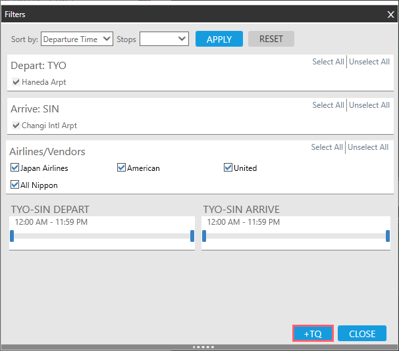Click the +TQ button

(x=313, y=334)
